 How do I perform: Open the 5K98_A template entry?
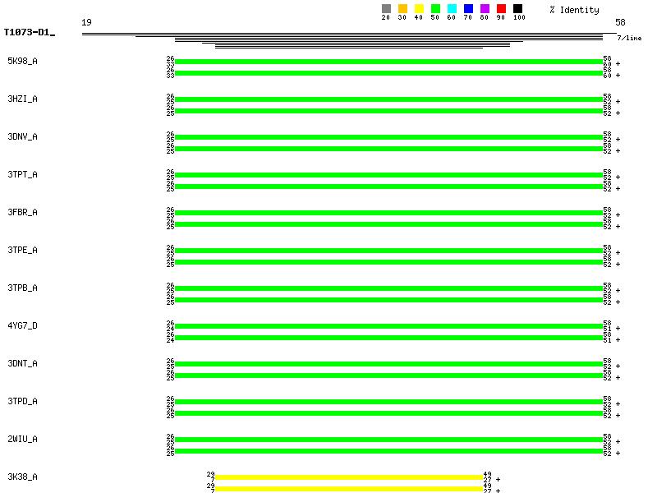(22, 61)
